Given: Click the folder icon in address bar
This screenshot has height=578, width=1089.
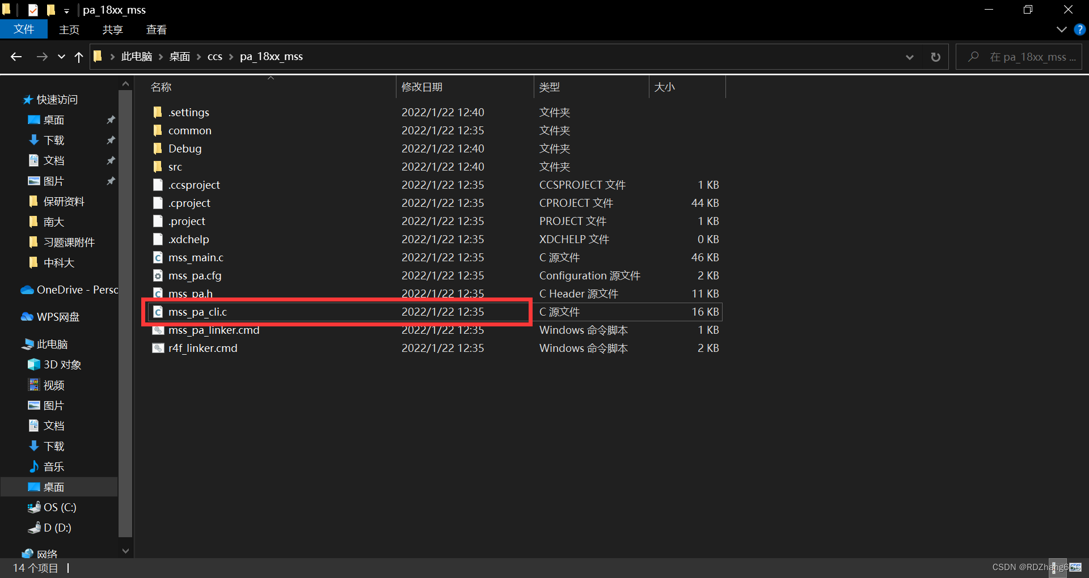Looking at the screenshot, I should (98, 56).
